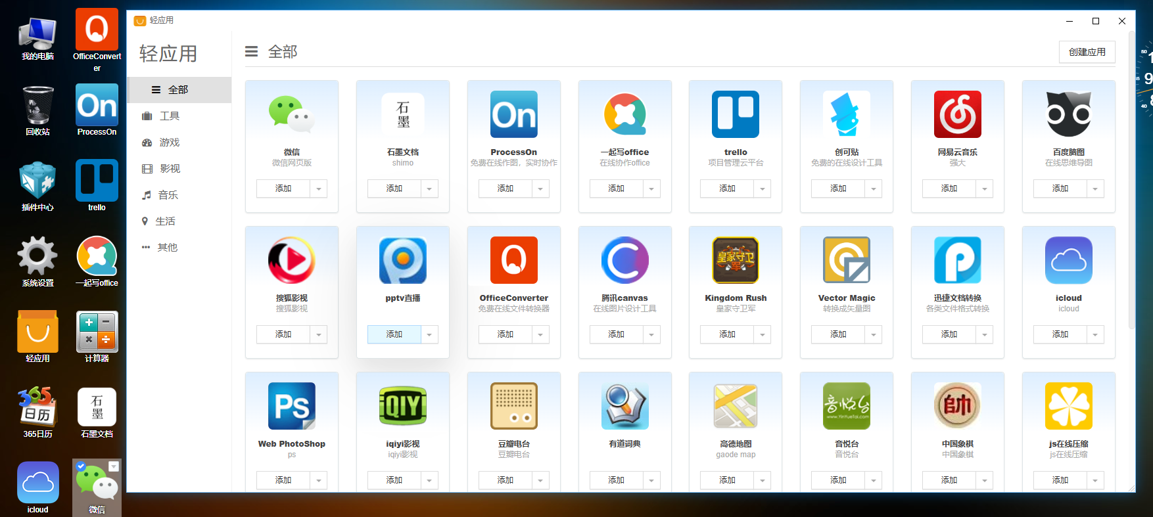The height and width of the screenshot is (517, 1153).
Task: Open dropdown arrow for Kingdom Rush 添加
Action: click(x=763, y=334)
